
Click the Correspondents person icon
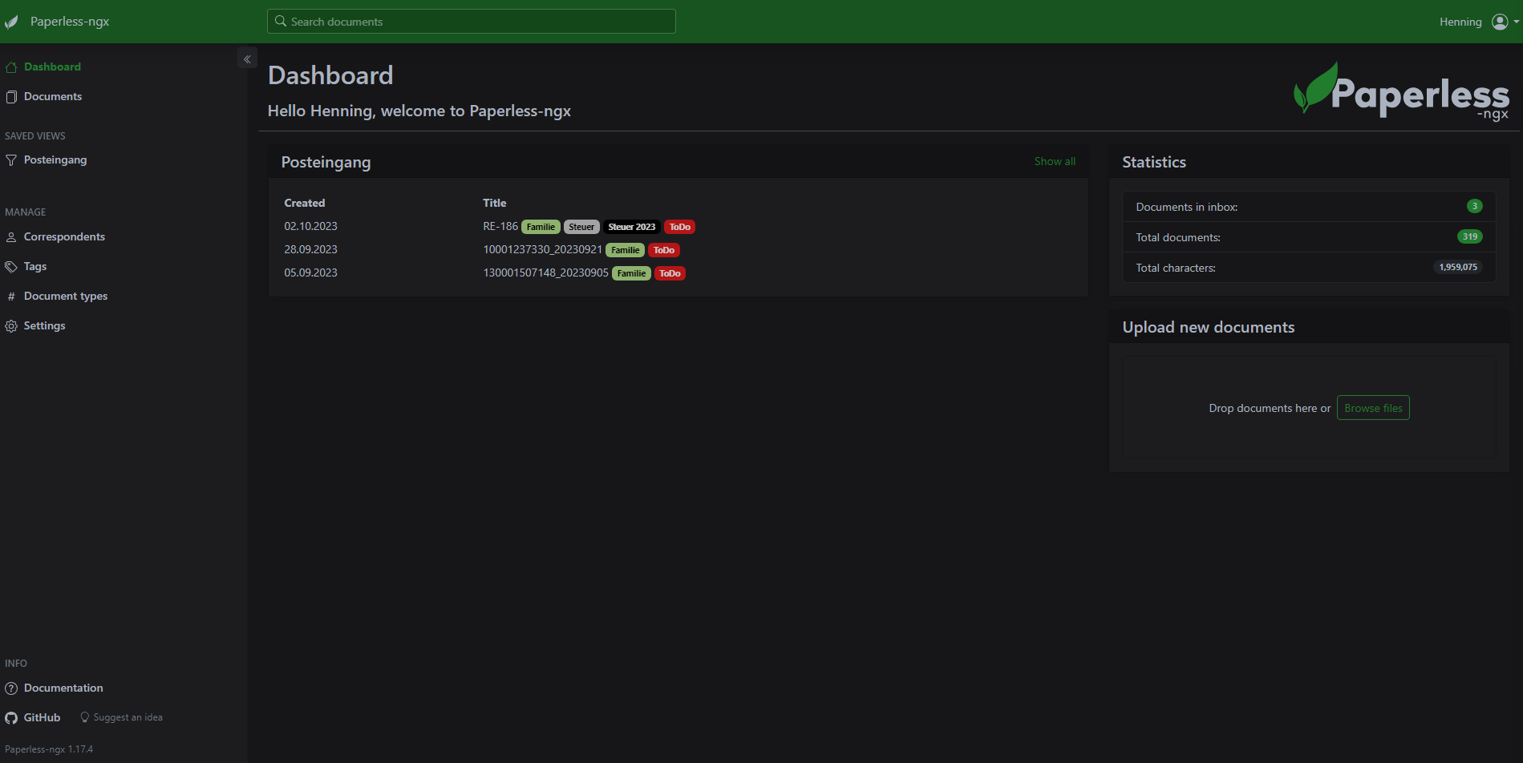point(11,237)
